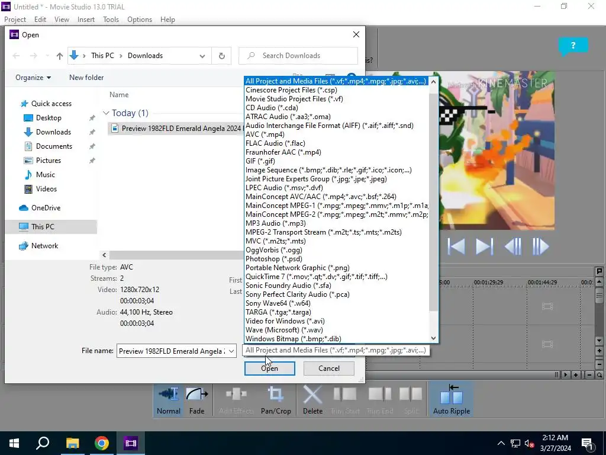Select This PC in navigation pane
Screen dimensions: 606x455
point(51,227)
